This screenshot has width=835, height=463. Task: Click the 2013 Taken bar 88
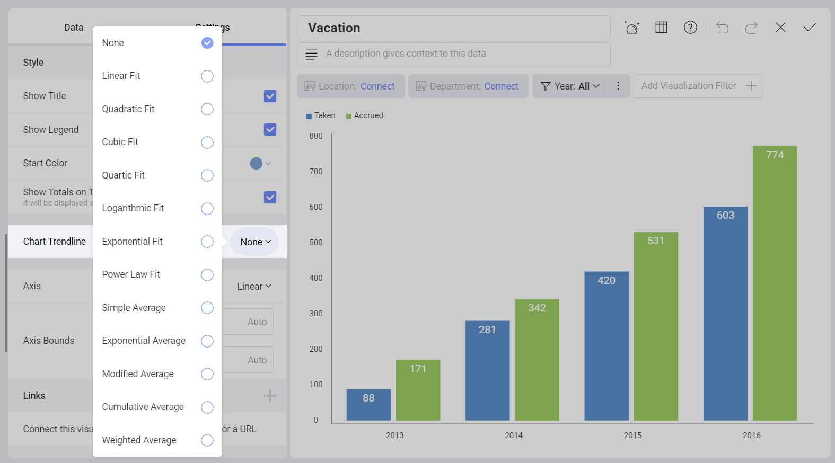368,405
